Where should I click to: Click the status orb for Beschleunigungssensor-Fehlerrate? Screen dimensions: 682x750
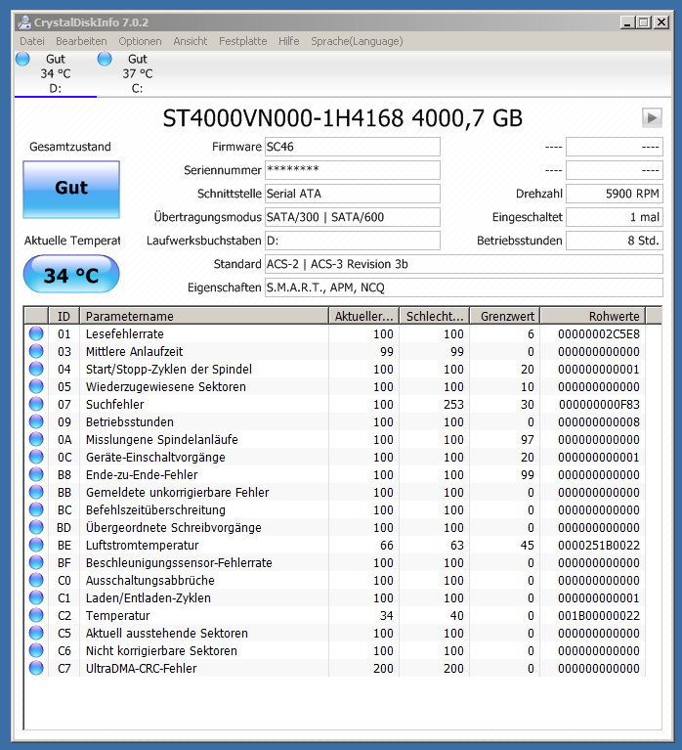36,562
